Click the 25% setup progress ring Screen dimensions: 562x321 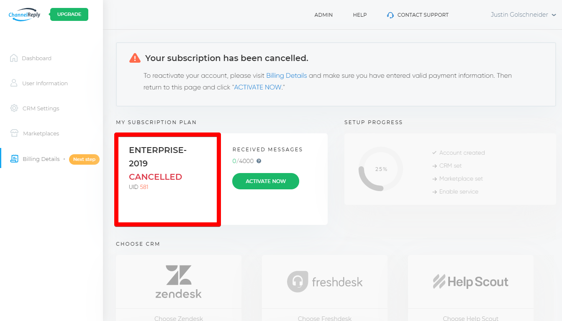[x=381, y=169]
